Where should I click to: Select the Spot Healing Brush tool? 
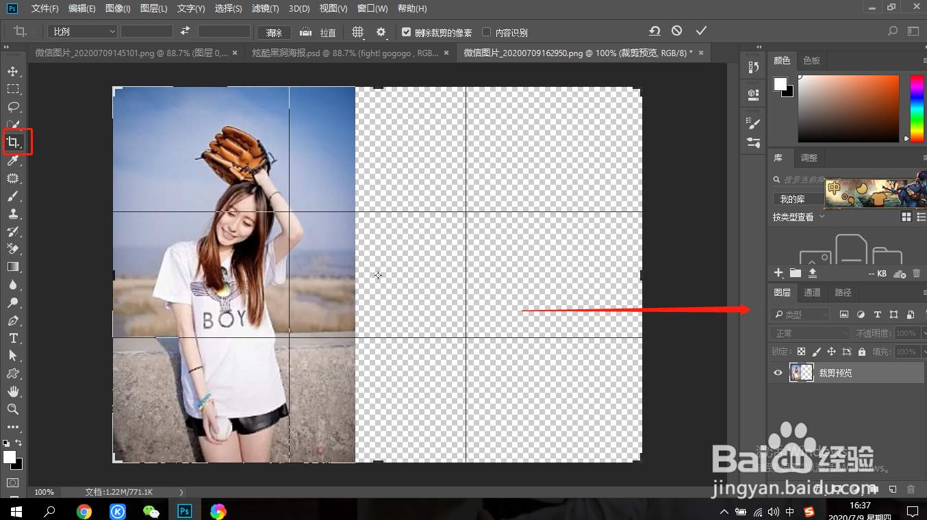point(13,179)
